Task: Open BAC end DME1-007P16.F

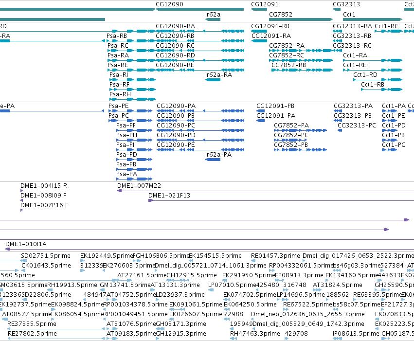Action: [44, 205]
